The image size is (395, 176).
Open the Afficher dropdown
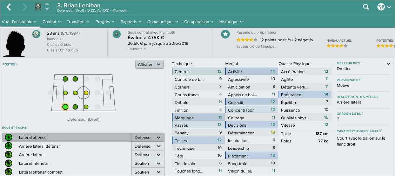(x=149, y=64)
